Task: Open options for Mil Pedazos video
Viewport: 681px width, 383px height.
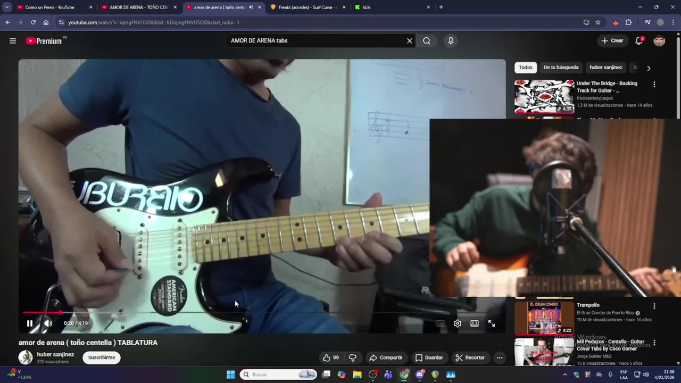Action: [x=654, y=343]
